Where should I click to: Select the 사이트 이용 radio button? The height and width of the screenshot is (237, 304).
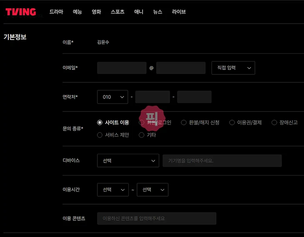100,122
